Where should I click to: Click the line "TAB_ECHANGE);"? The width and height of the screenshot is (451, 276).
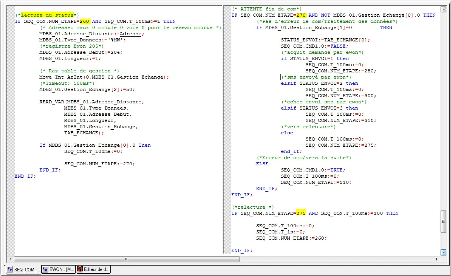tap(84, 133)
